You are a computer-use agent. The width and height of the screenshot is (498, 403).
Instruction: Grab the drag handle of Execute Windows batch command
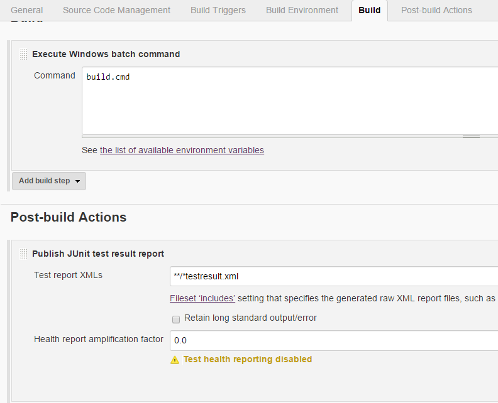pos(23,54)
